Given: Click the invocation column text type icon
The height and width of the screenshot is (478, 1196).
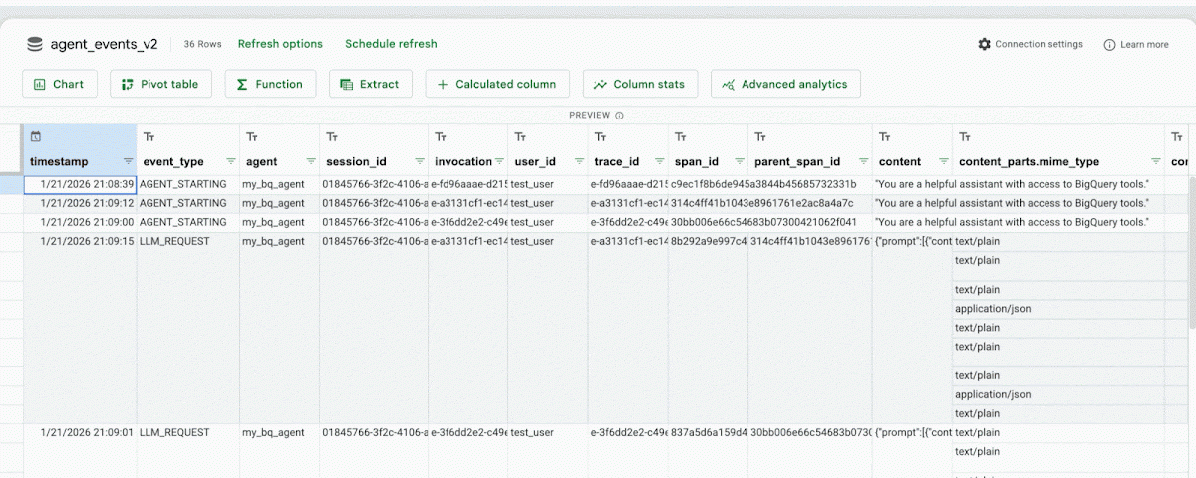Looking at the screenshot, I should tap(441, 136).
